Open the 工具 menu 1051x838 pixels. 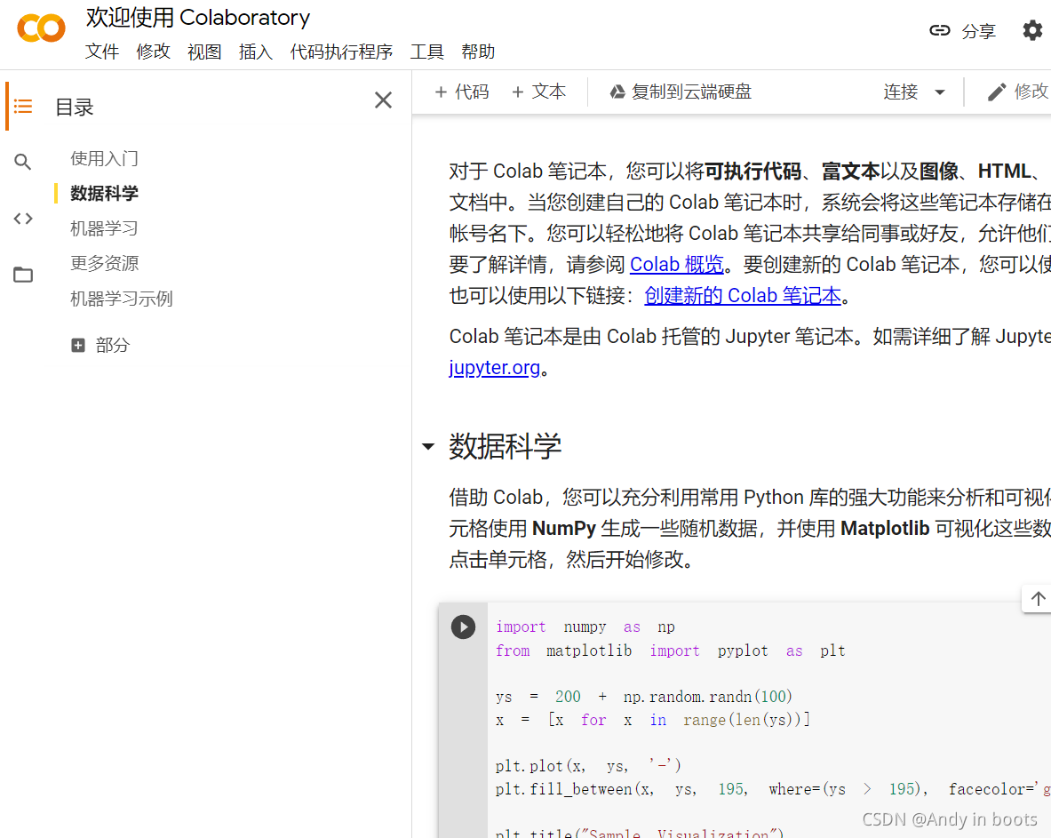tap(427, 52)
